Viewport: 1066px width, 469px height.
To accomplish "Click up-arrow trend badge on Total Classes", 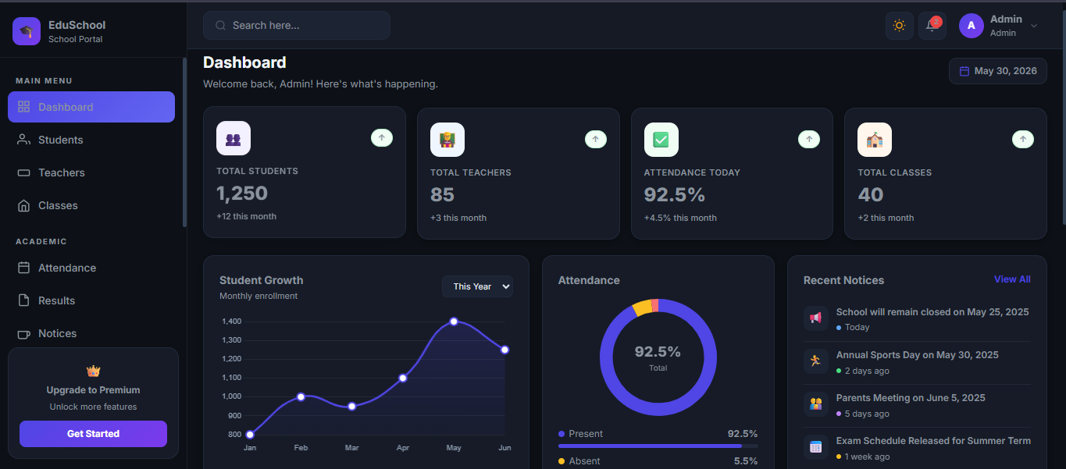I will click(x=1023, y=139).
